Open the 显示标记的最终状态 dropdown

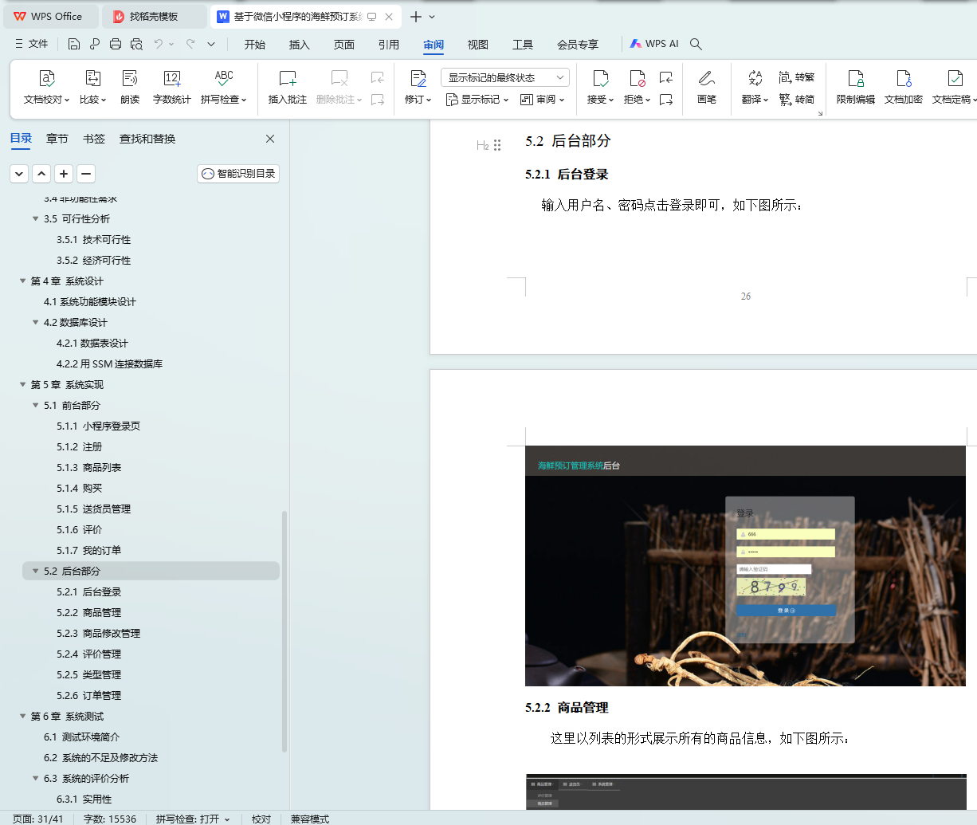[504, 77]
